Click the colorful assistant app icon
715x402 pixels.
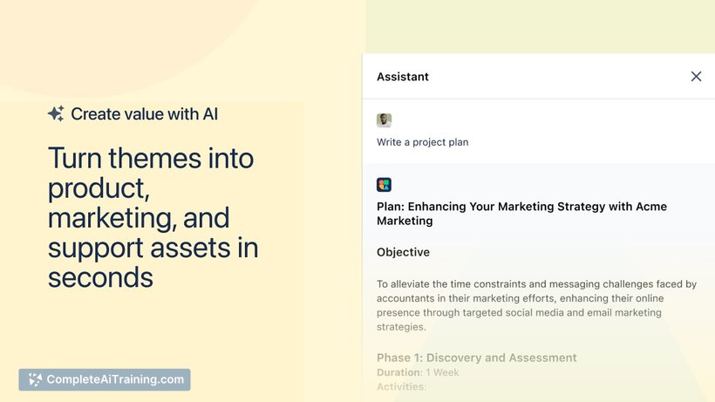tap(384, 185)
